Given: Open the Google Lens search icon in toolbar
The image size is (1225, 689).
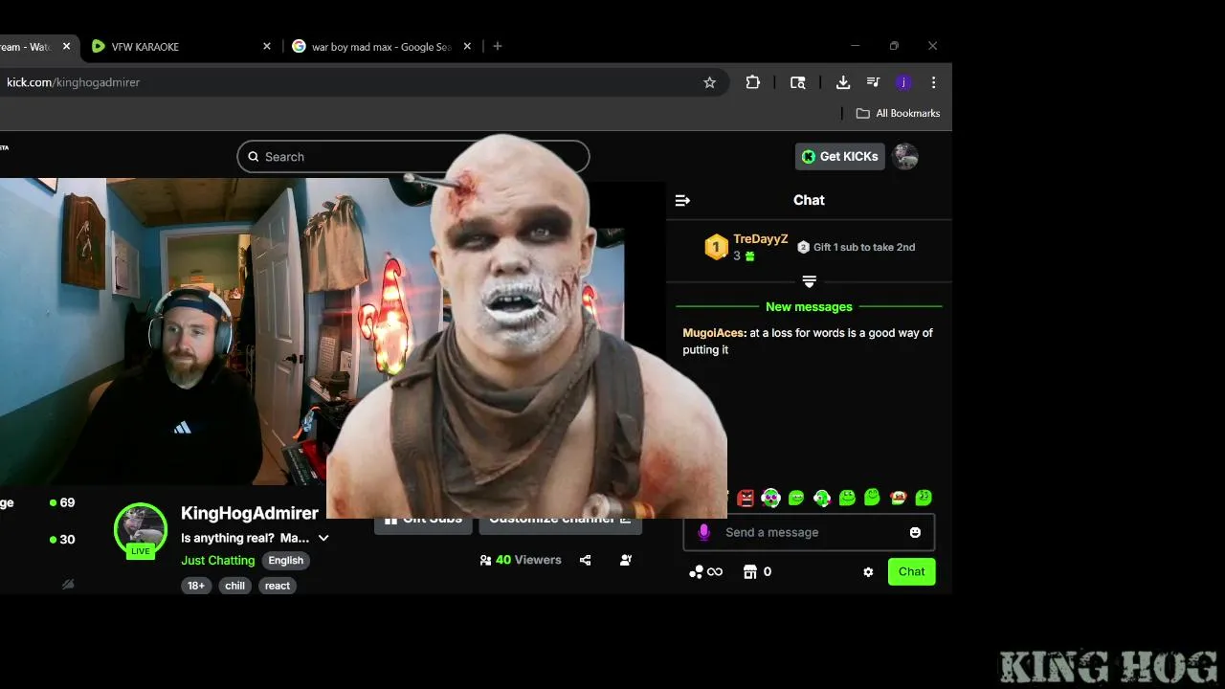Looking at the screenshot, I should (797, 82).
